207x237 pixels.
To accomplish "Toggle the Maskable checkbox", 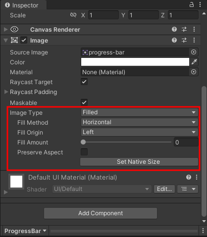I will tap(84, 102).
